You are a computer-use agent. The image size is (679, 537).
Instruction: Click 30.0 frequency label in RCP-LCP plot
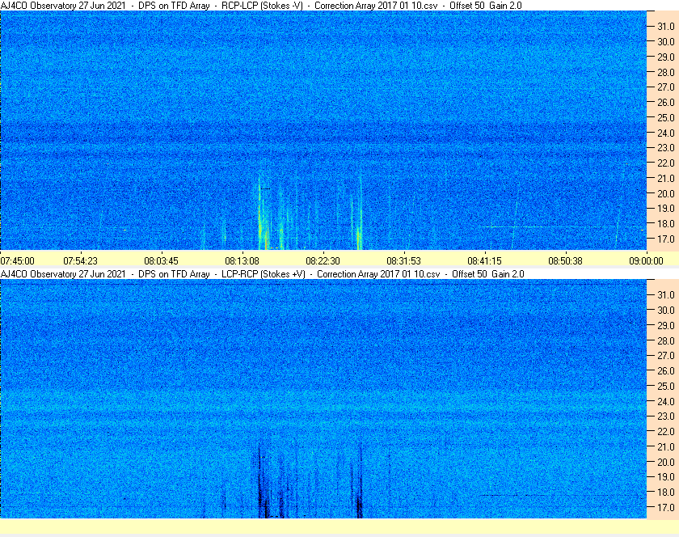(x=666, y=41)
